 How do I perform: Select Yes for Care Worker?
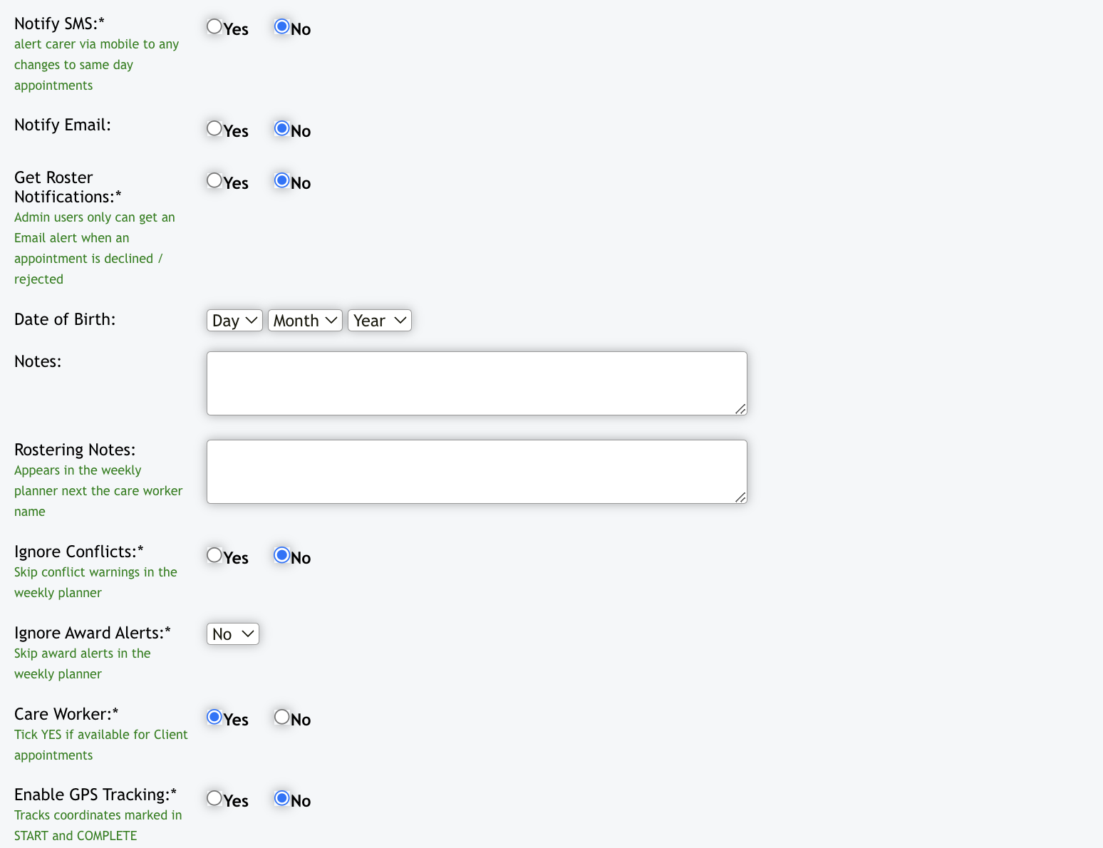[x=214, y=718]
